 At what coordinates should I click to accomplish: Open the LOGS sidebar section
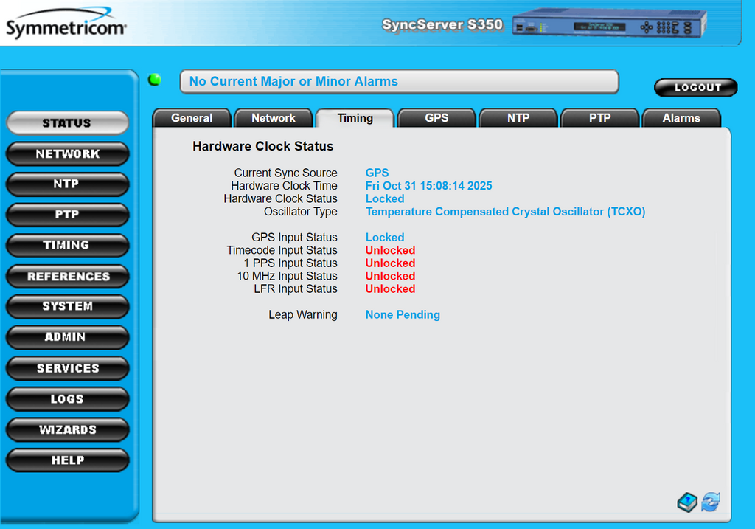(x=68, y=399)
